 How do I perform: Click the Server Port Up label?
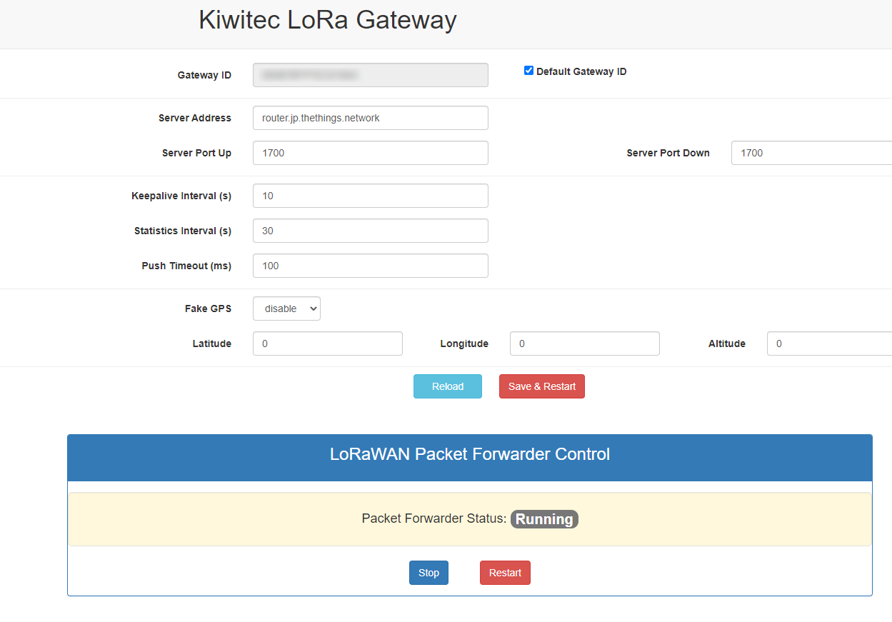pos(196,153)
